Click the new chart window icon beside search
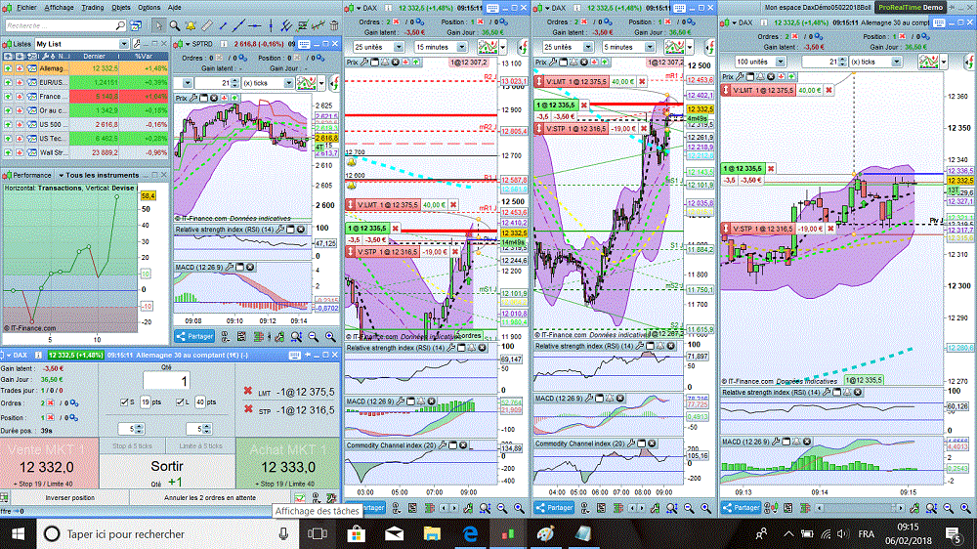Image resolution: width=977 pixels, height=549 pixels. point(136,25)
